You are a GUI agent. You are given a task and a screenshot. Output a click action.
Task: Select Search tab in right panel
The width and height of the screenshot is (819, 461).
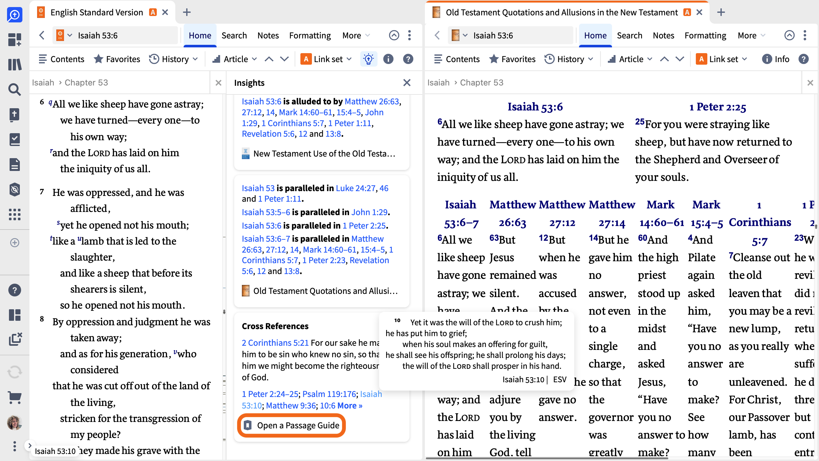point(630,35)
